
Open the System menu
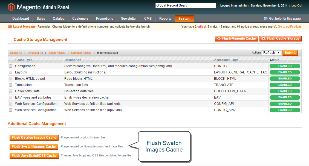[x=184, y=19]
